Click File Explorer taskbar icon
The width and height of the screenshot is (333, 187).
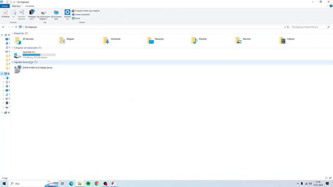[80, 183]
